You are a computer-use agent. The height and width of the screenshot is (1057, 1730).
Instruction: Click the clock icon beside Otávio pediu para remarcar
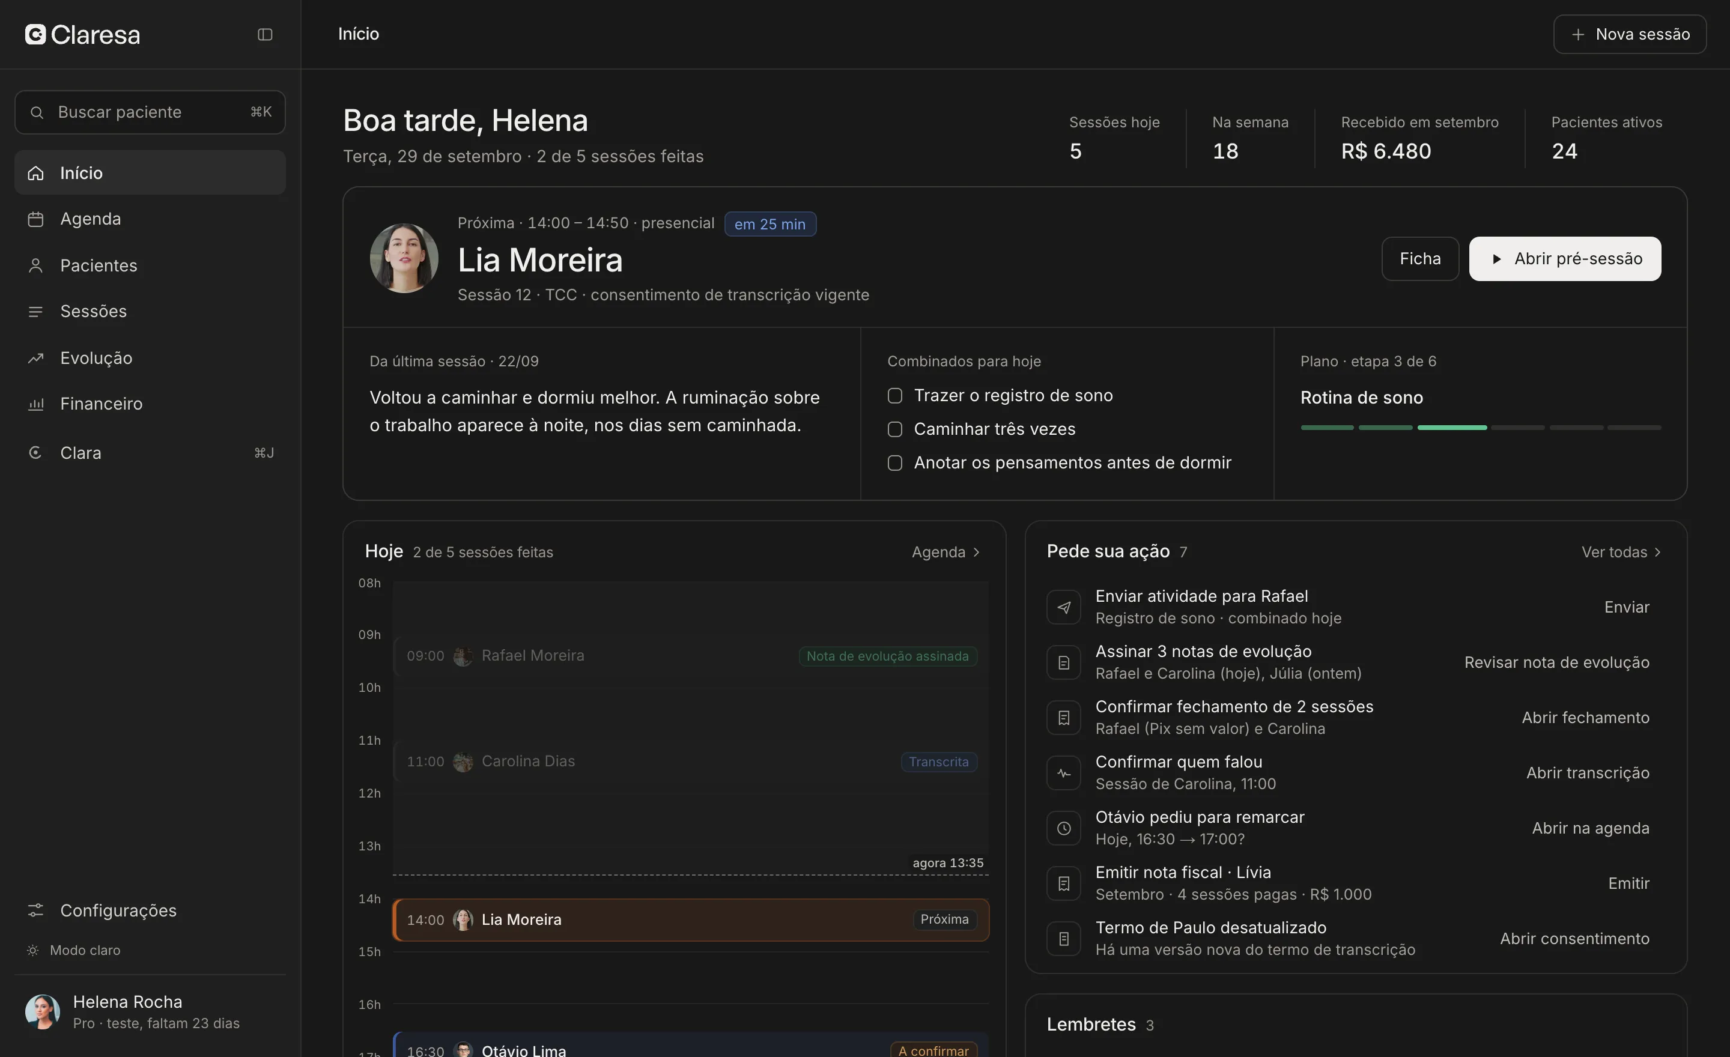click(1064, 828)
